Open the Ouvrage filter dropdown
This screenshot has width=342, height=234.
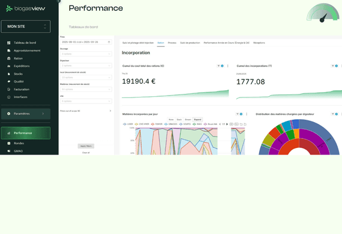86,54
